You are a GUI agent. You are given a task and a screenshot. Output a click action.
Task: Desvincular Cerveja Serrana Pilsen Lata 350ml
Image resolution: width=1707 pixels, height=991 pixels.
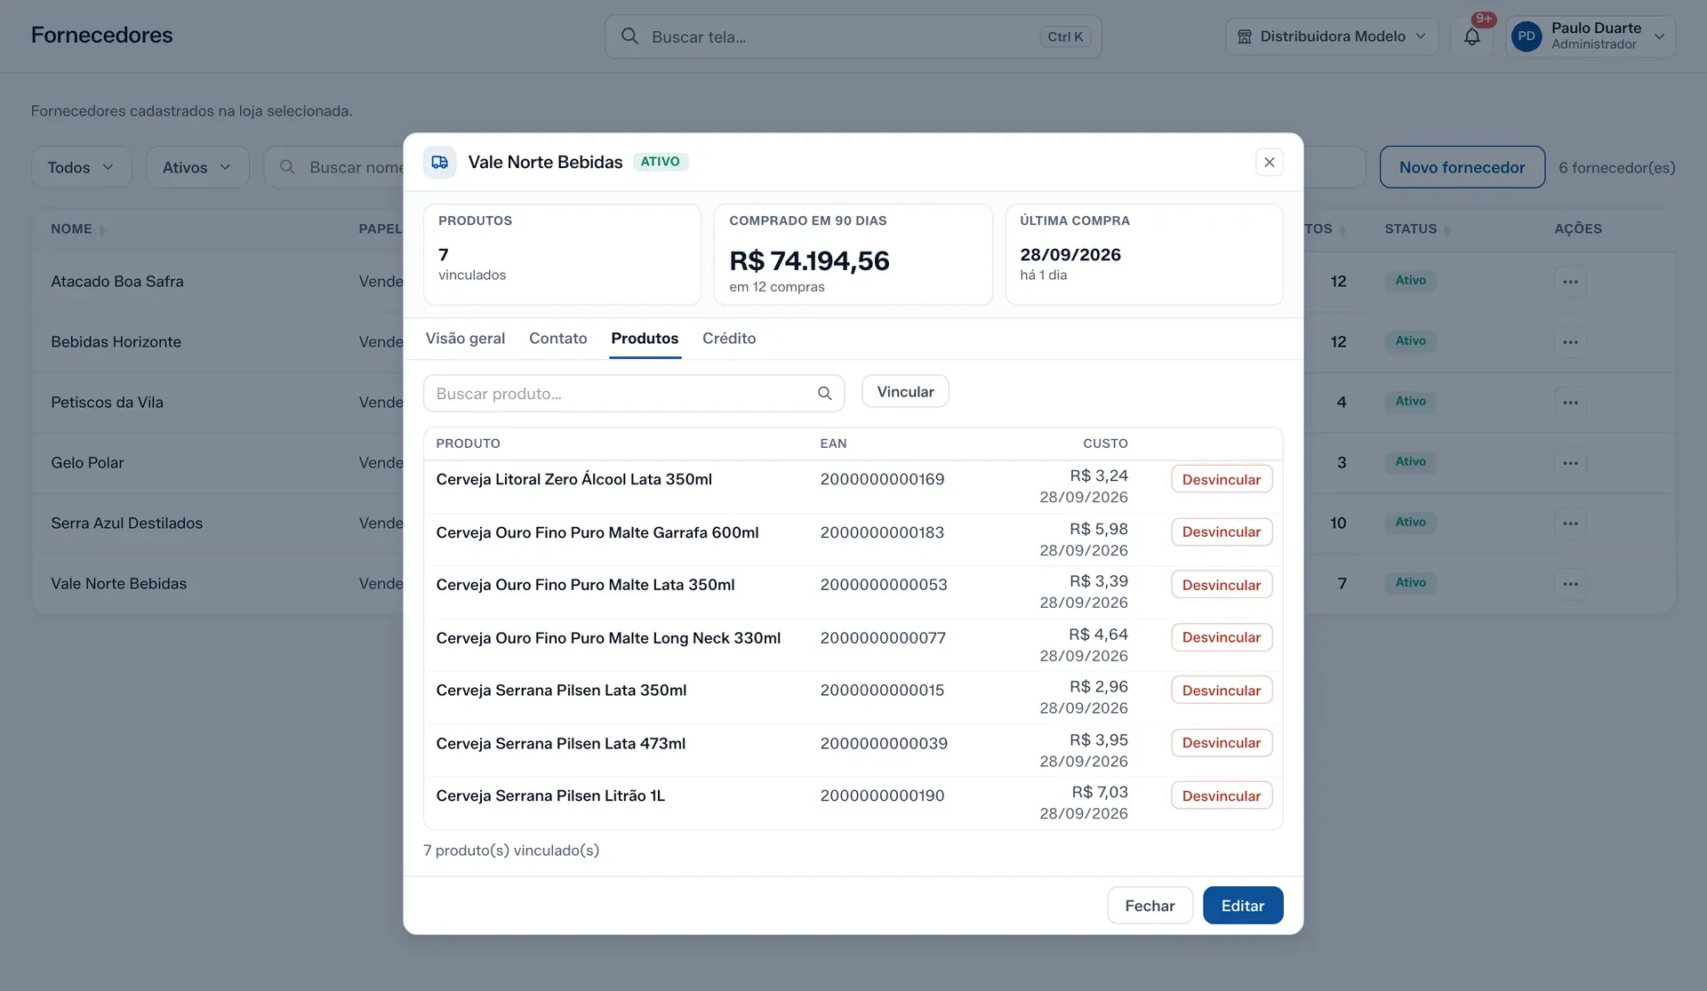(1221, 691)
